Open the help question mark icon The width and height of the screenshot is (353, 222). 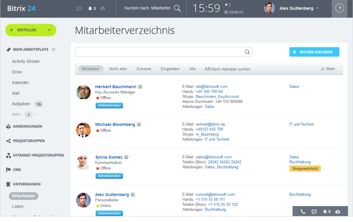tap(340, 8)
